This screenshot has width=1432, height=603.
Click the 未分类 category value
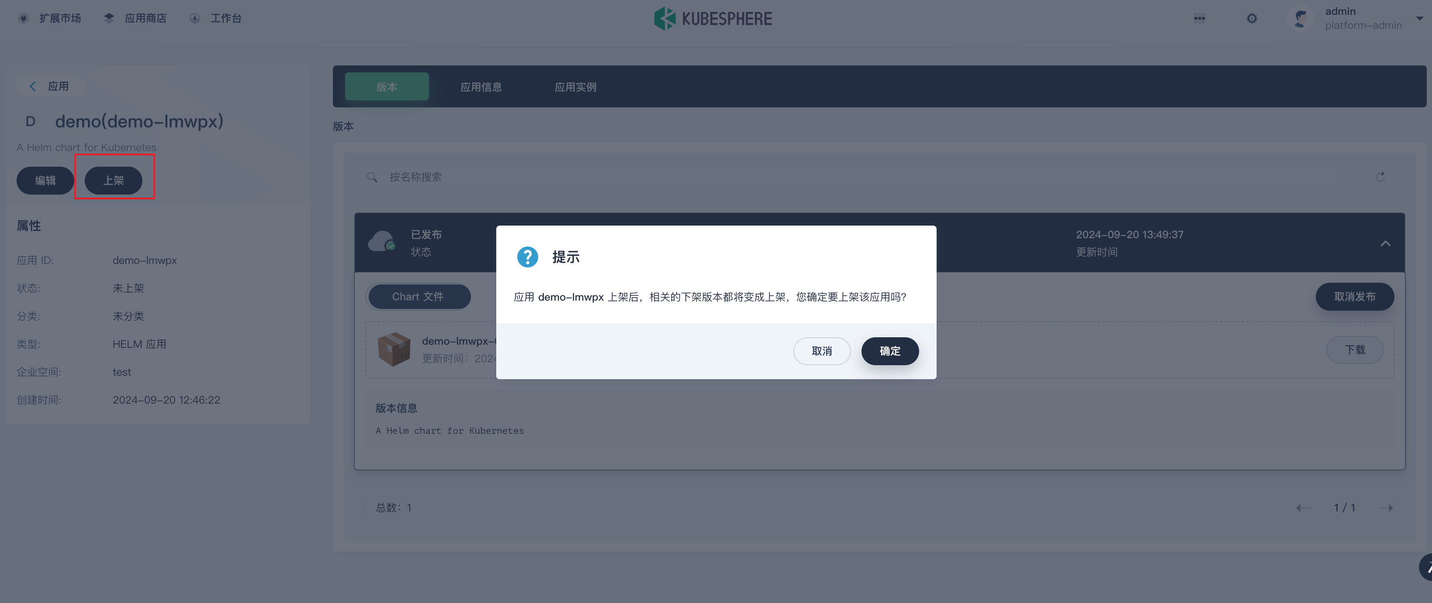tap(128, 316)
